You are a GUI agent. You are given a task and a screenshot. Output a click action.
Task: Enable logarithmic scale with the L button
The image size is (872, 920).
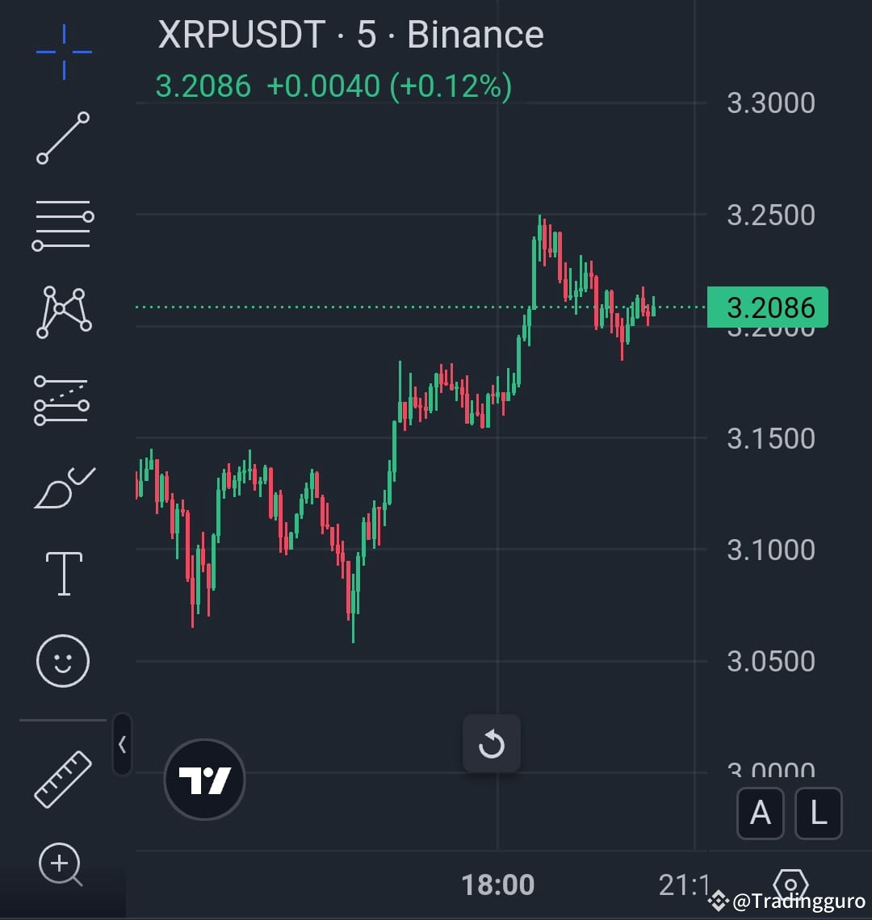coord(818,813)
